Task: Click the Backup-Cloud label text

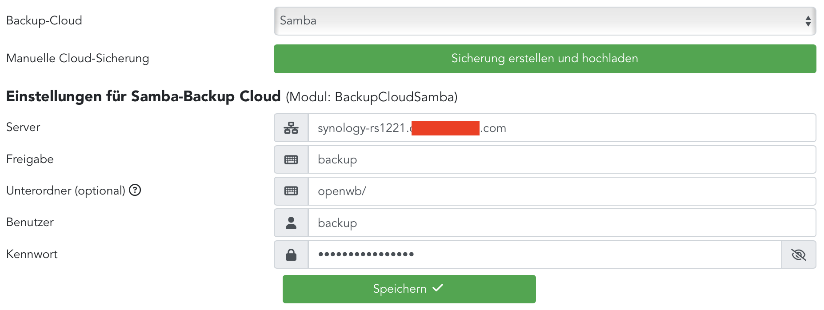Action: pyautogui.click(x=44, y=20)
